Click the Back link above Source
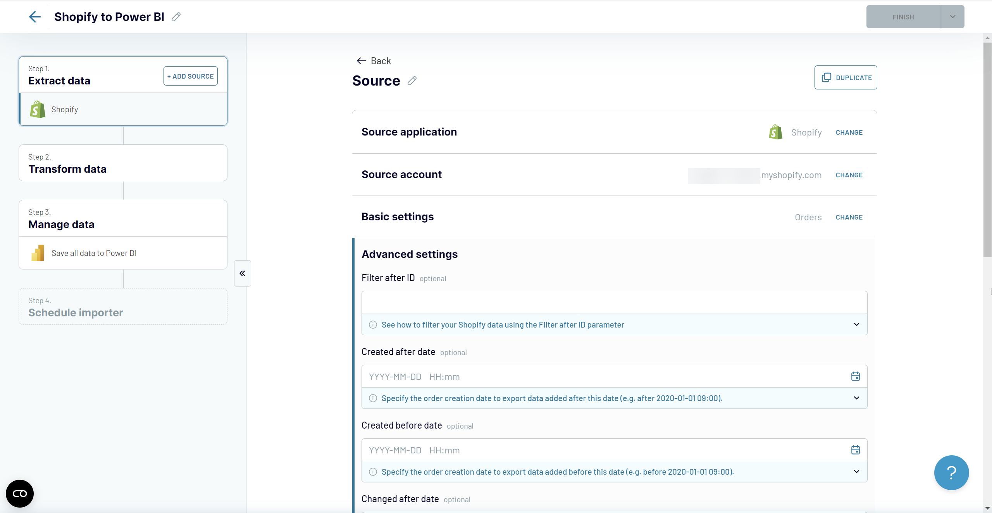This screenshot has width=992, height=513. [374, 61]
